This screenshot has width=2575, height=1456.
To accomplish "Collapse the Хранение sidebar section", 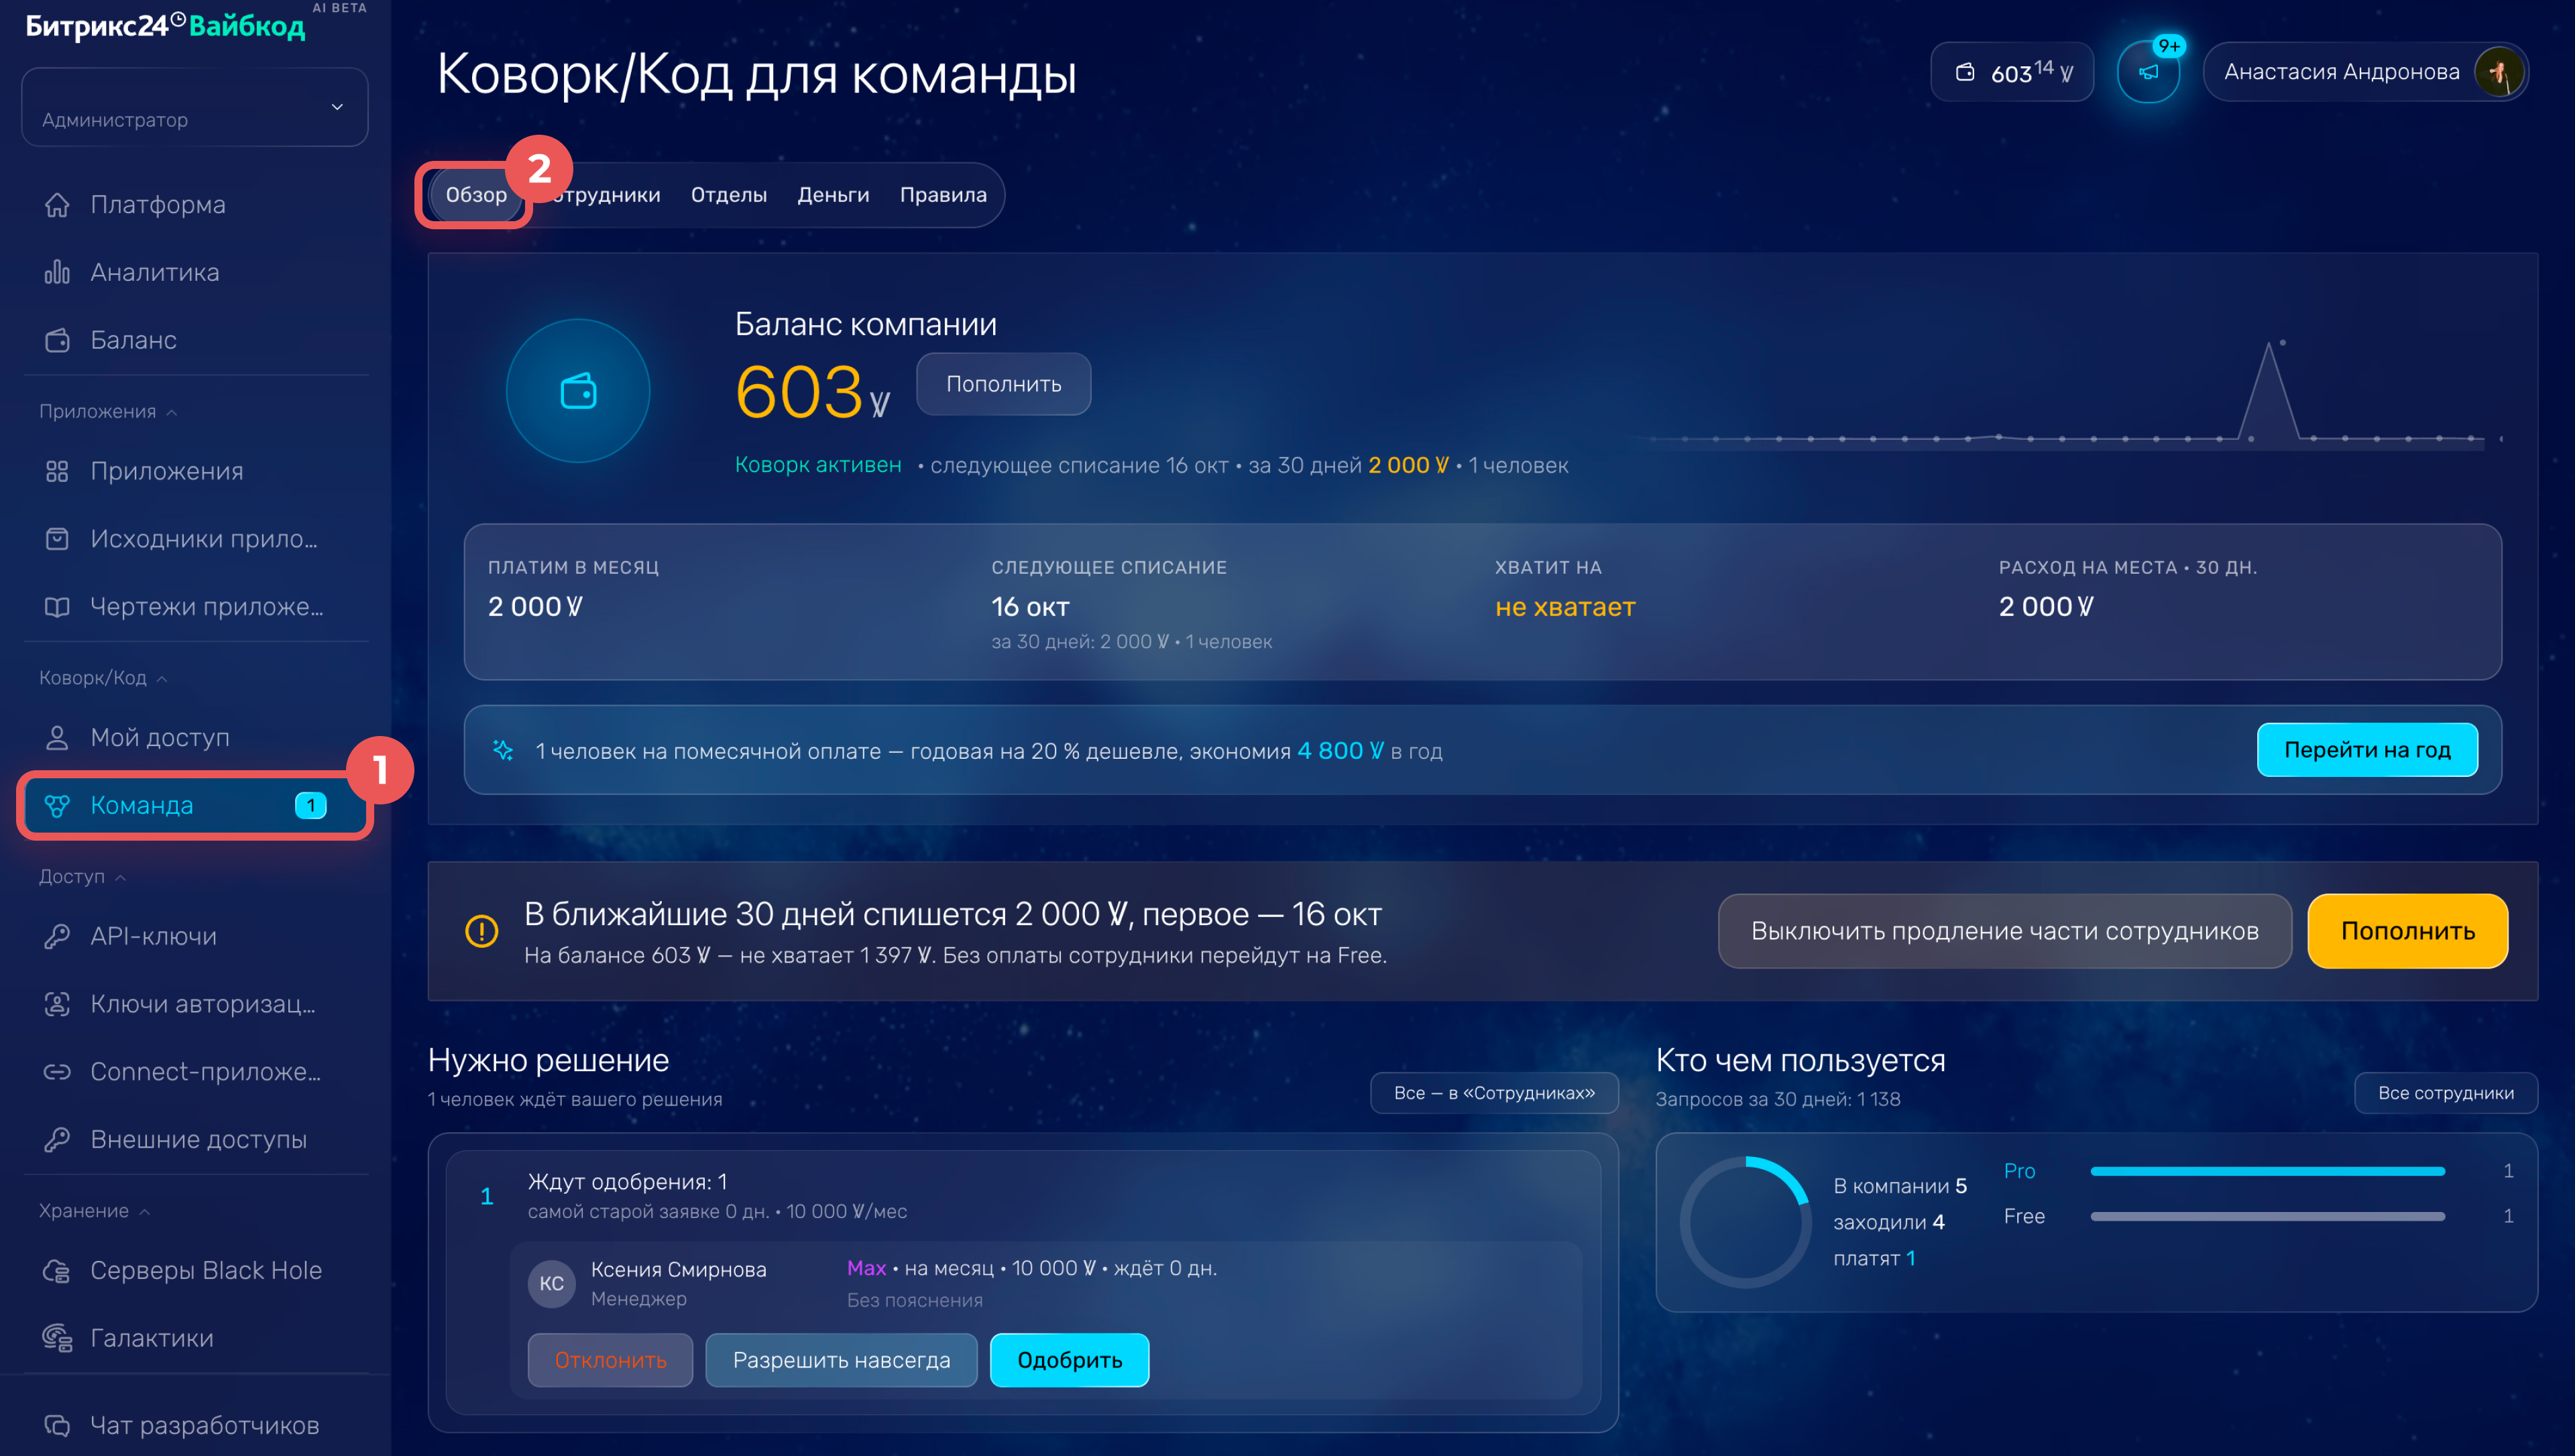I will click(94, 1211).
